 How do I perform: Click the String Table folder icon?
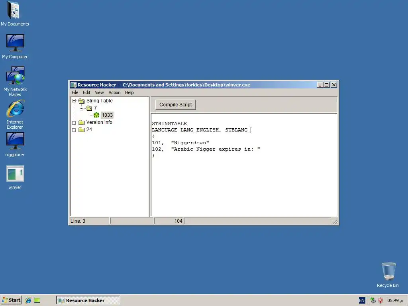pyautogui.click(x=81, y=101)
